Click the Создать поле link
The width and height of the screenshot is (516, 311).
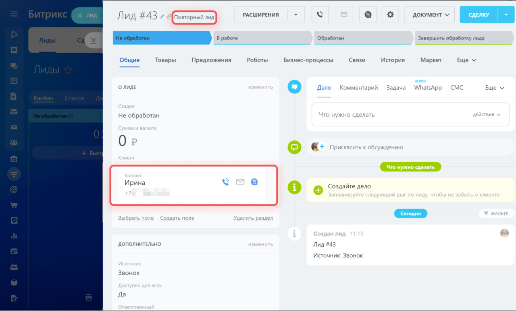coord(177,218)
